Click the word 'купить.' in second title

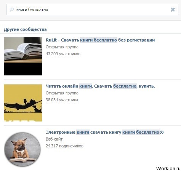click(147, 86)
